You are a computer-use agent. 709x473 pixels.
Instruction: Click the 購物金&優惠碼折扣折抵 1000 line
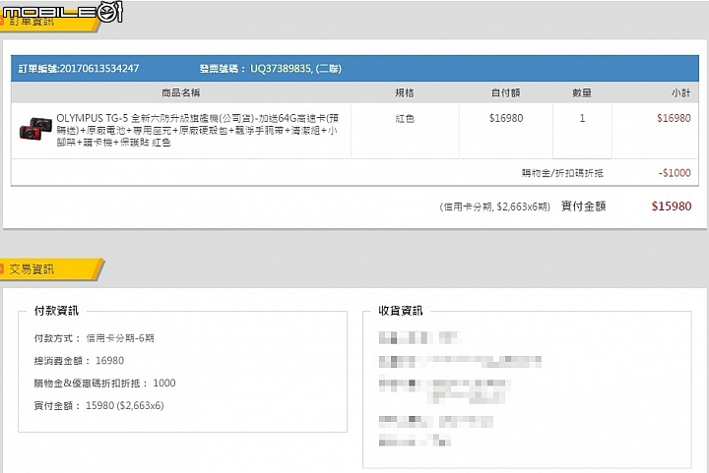coord(104,384)
